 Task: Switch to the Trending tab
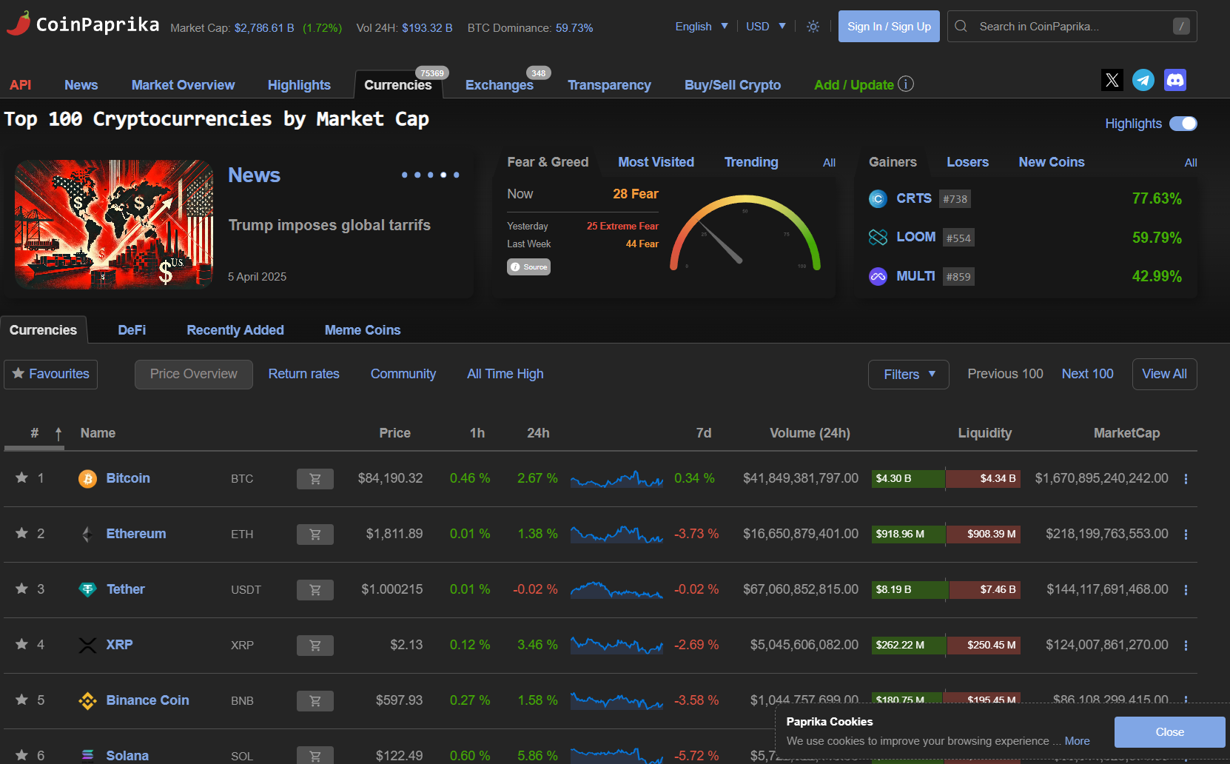click(751, 162)
